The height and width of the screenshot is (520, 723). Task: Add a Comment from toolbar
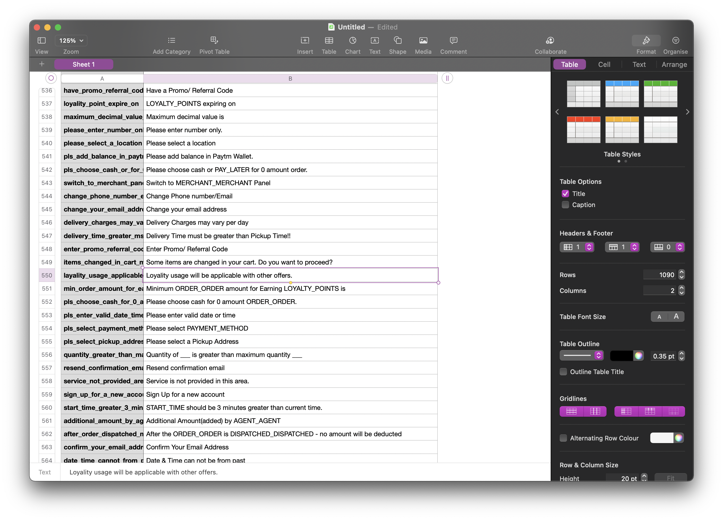click(453, 41)
